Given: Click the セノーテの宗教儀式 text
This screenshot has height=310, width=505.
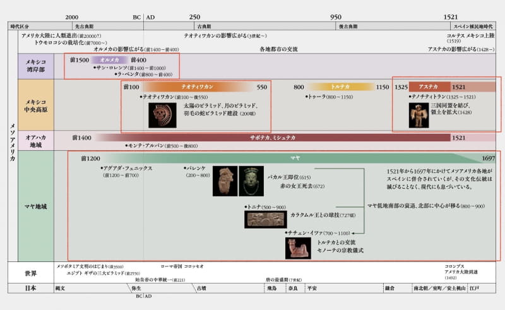Looking at the screenshot, I should [x=340, y=250].
